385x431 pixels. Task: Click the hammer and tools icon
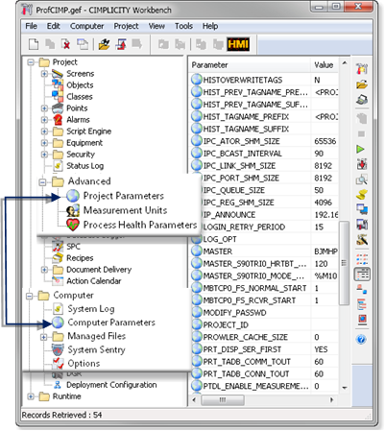pyautogui.click(x=362, y=240)
